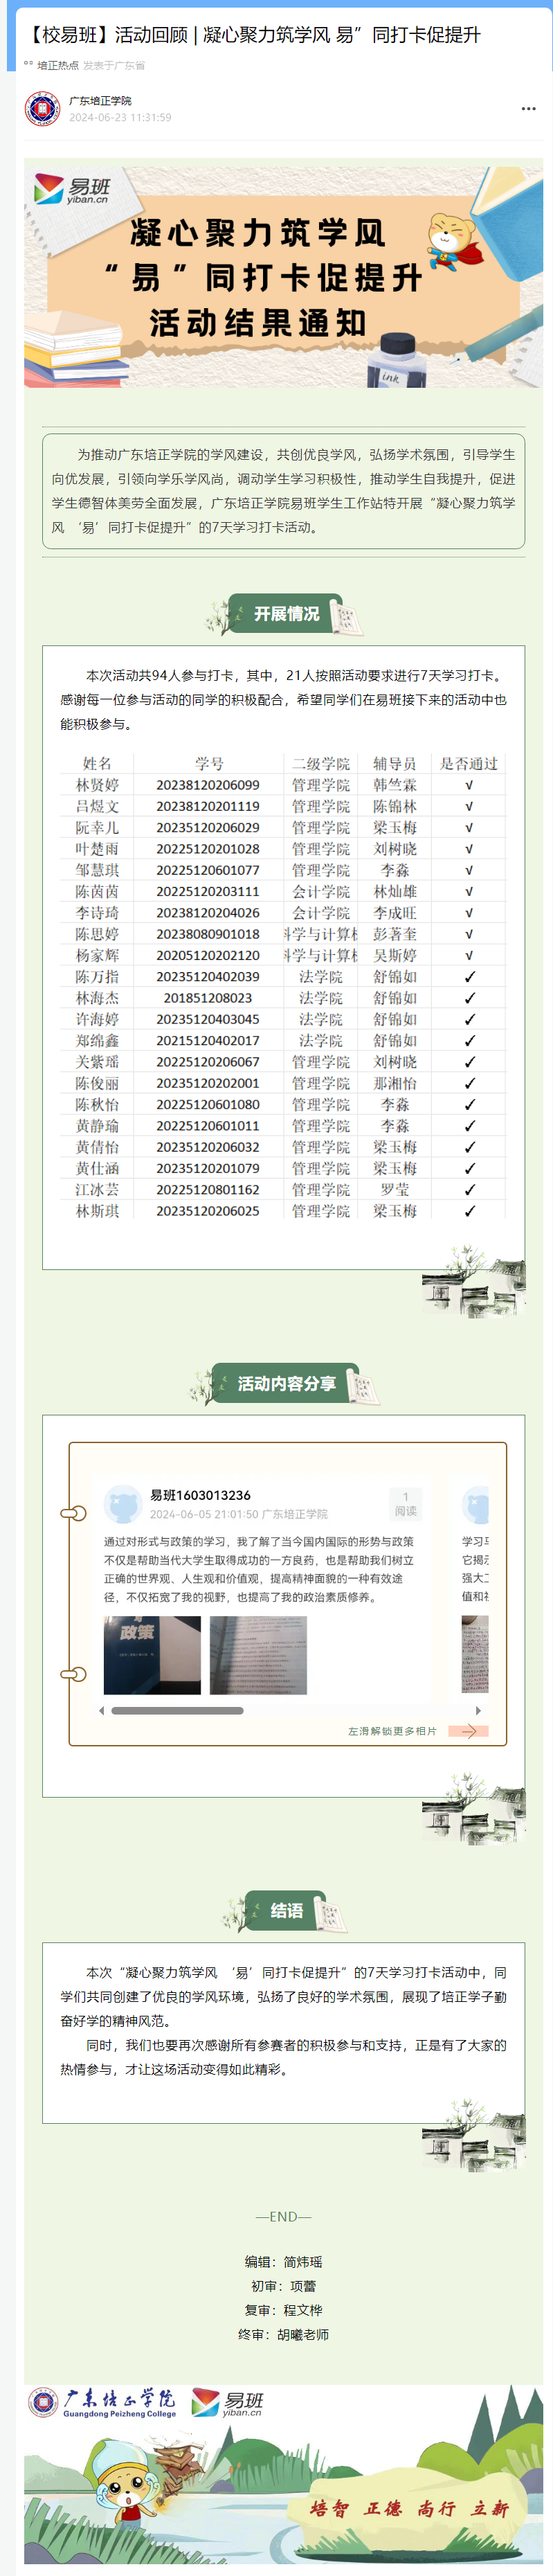Click the 广东培正学院 round avatar logo
Viewport: 553px width, 2576px height.
[x=42, y=108]
